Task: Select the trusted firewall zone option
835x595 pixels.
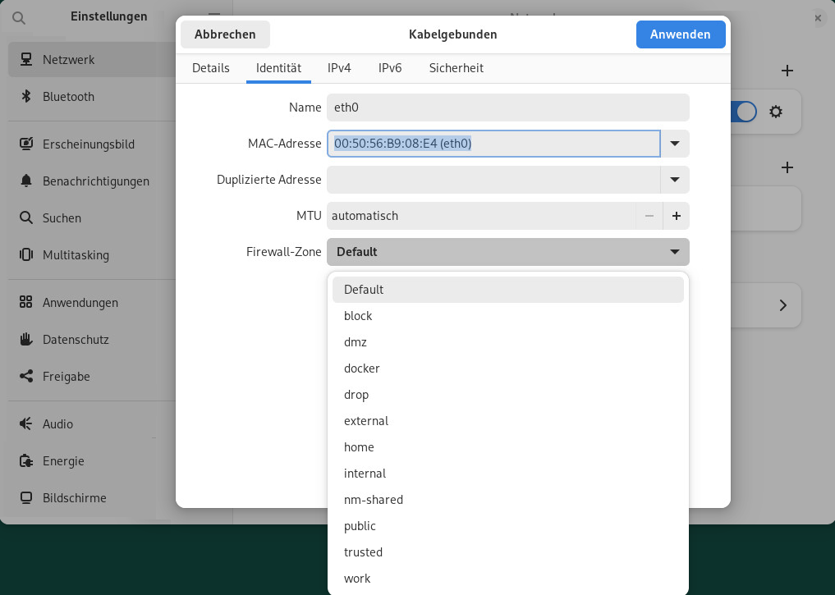Action: tap(363, 552)
